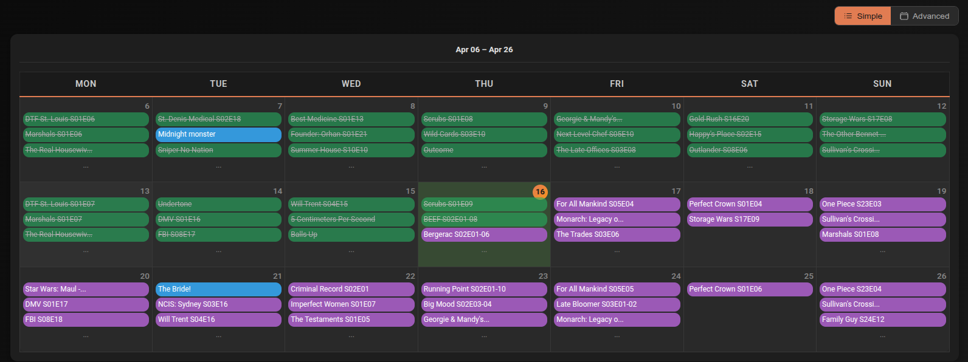The height and width of the screenshot is (362, 968).
Task: Open Gold Rush S16E20 entry
Action: (x=750, y=119)
